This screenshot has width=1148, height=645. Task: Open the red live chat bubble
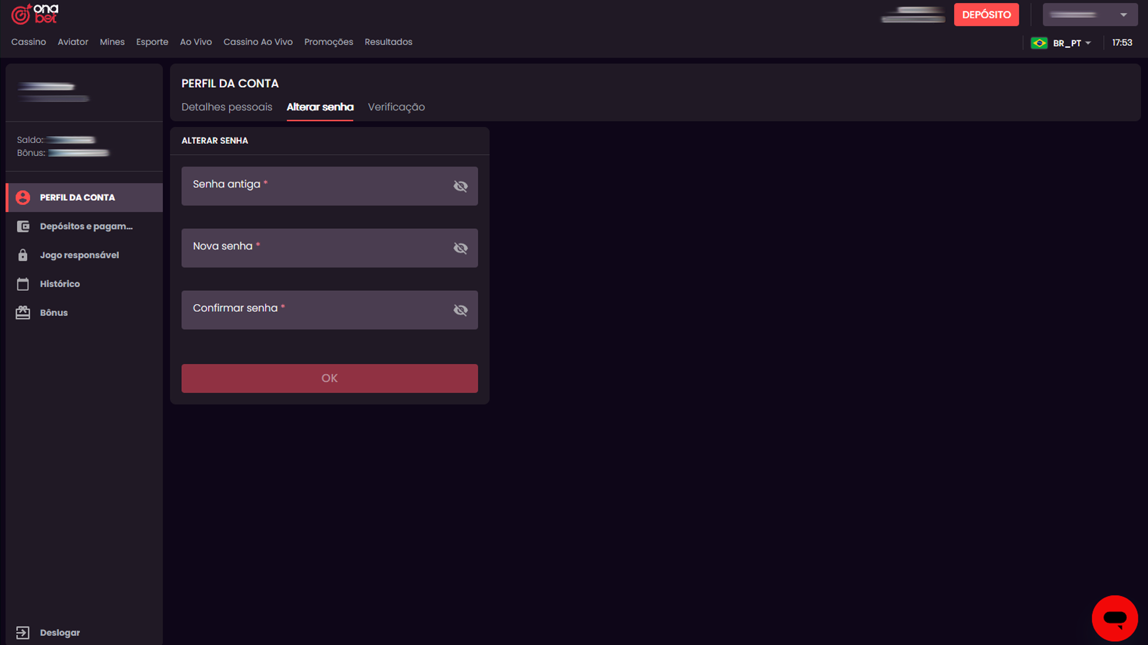[x=1115, y=618]
